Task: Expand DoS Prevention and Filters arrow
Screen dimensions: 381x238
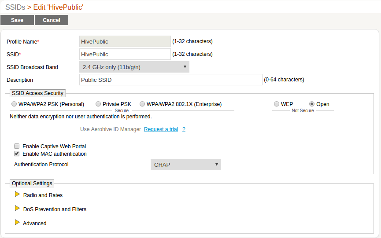Action: coord(17,209)
